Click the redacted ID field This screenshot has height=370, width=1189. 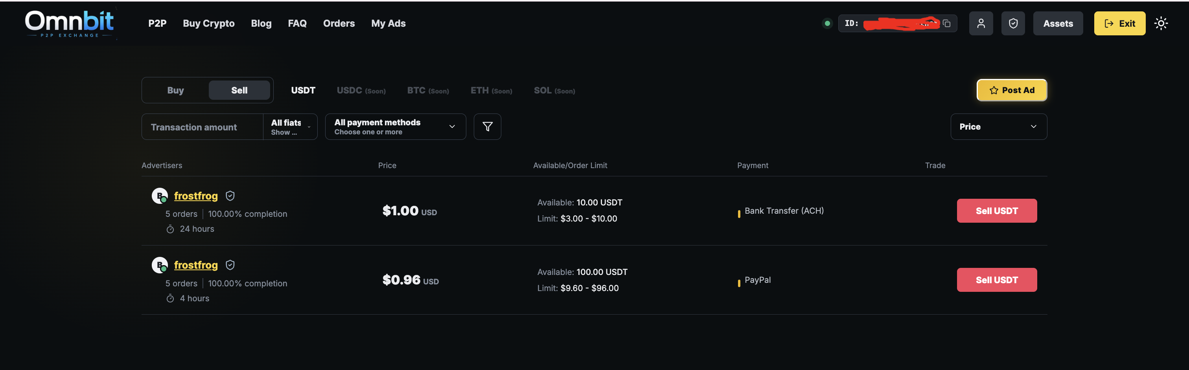pos(897,24)
